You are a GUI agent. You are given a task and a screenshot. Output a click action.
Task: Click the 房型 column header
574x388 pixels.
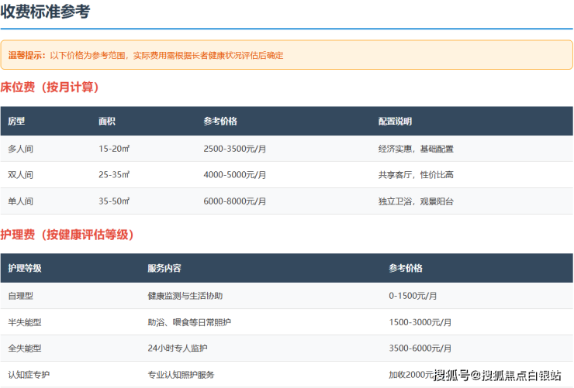[x=16, y=122]
